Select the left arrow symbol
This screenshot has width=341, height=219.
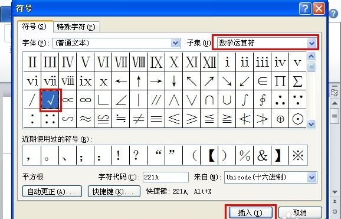(x=121, y=81)
